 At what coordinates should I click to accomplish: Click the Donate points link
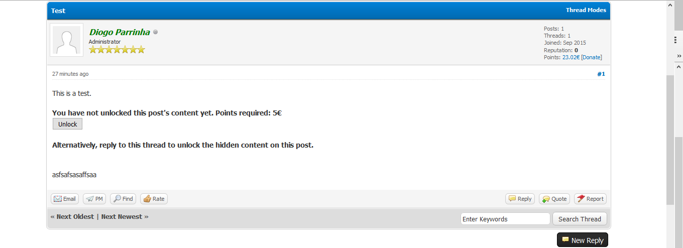[592, 57]
